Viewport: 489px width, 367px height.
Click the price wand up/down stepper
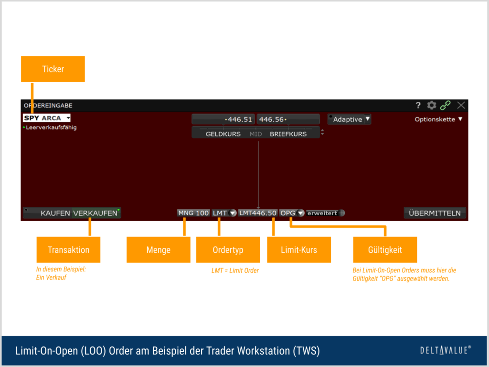coord(322,132)
